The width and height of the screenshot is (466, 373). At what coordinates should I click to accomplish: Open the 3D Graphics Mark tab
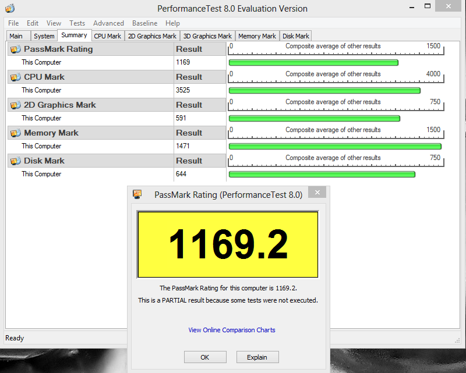[207, 36]
